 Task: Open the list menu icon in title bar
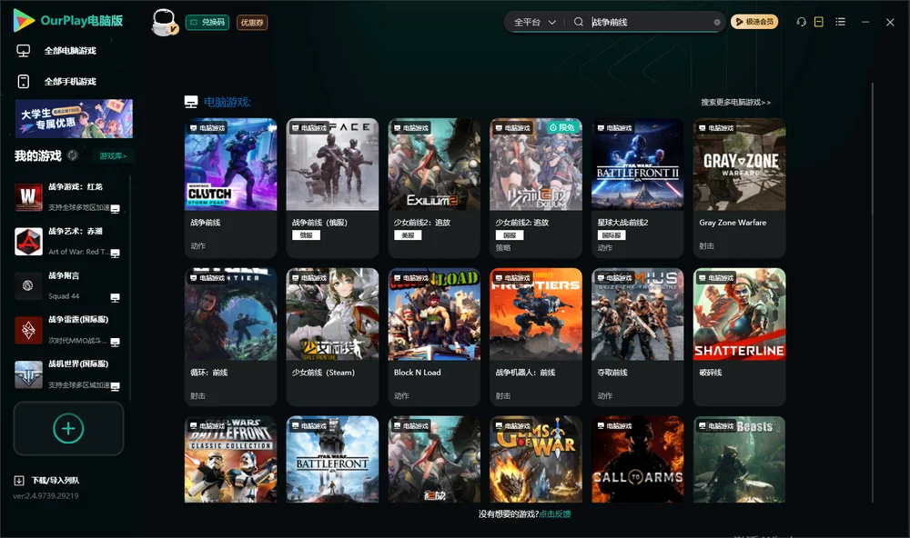840,22
